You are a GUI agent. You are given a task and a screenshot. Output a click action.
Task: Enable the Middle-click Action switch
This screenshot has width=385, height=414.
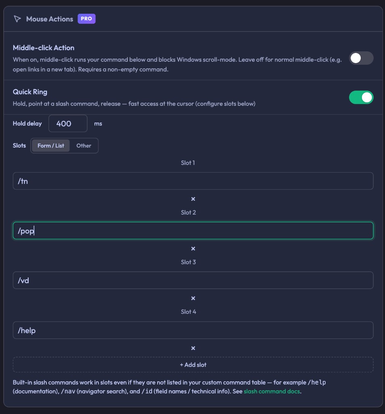coord(361,58)
